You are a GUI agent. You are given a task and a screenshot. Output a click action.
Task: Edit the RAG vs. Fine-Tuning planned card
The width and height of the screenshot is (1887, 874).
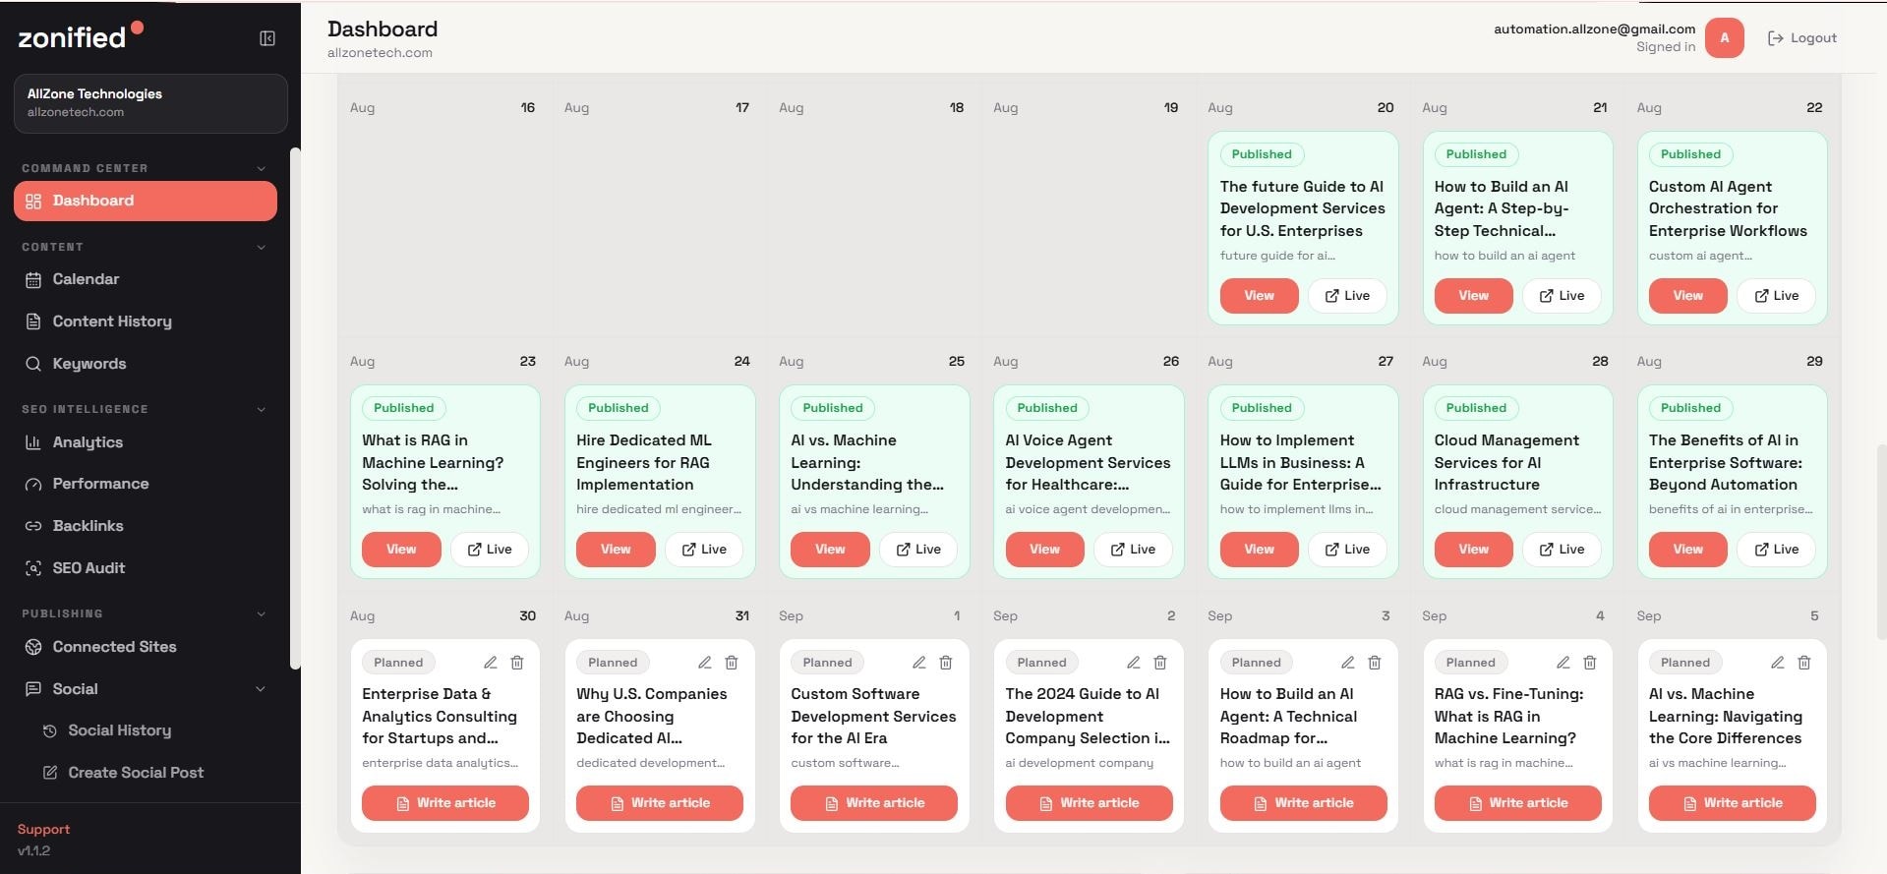1563,663
